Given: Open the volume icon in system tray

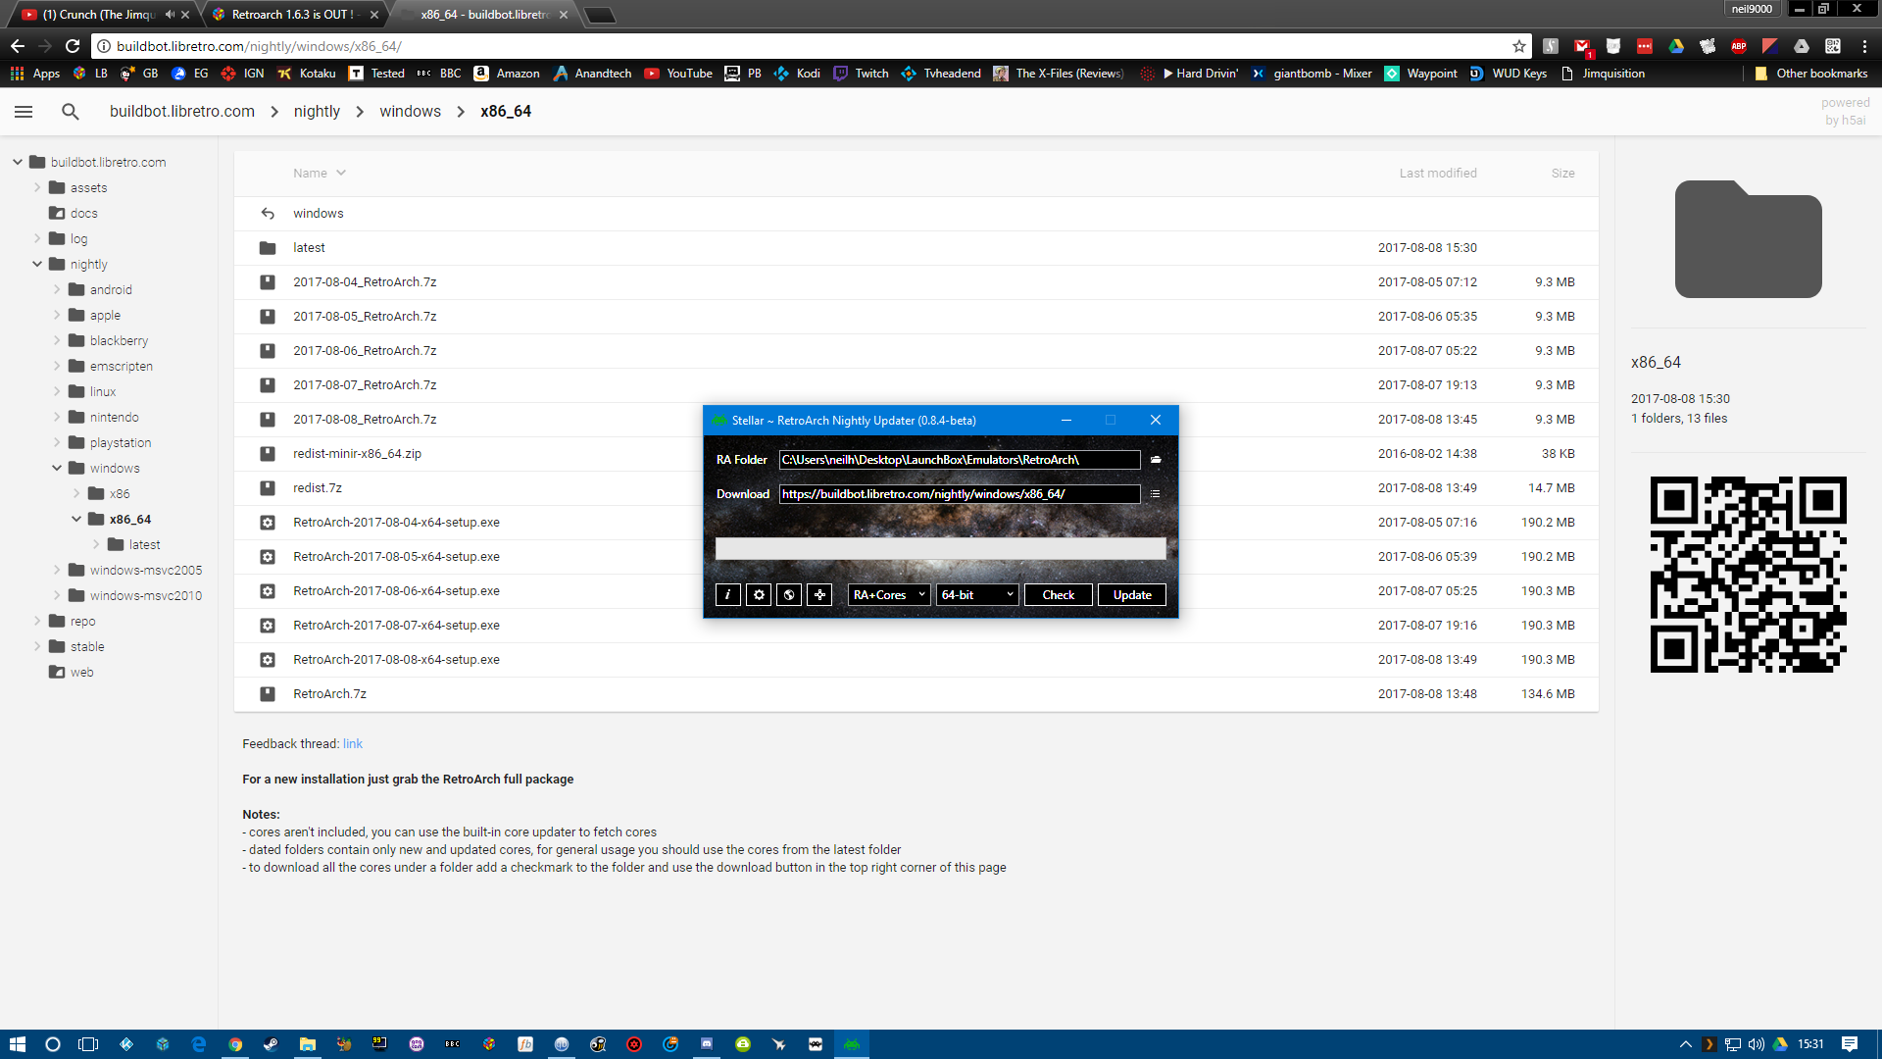Looking at the screenshot, I should [1756, 1044].
